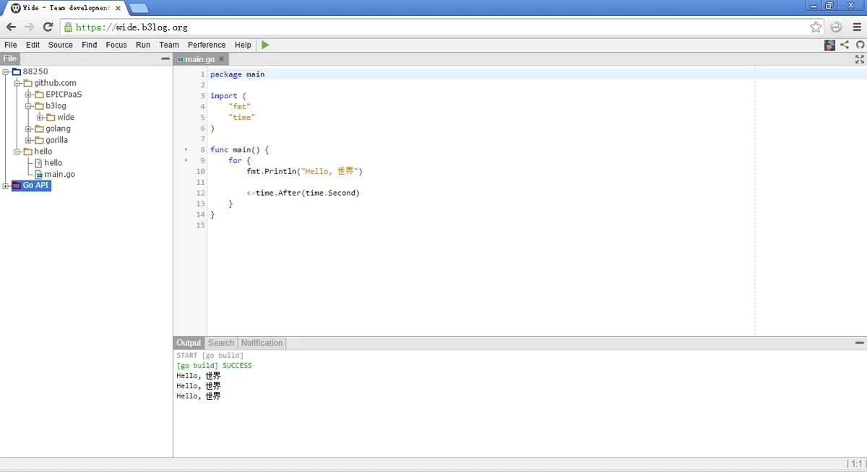Click line number 12 in the gutter

(x=200, y=193)
